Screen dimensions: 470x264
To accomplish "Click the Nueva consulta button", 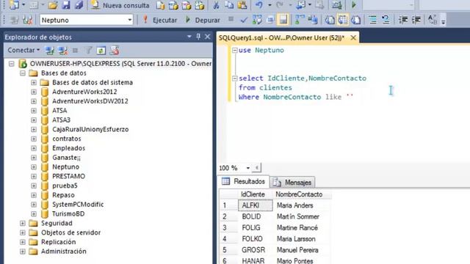I will 120,5.
